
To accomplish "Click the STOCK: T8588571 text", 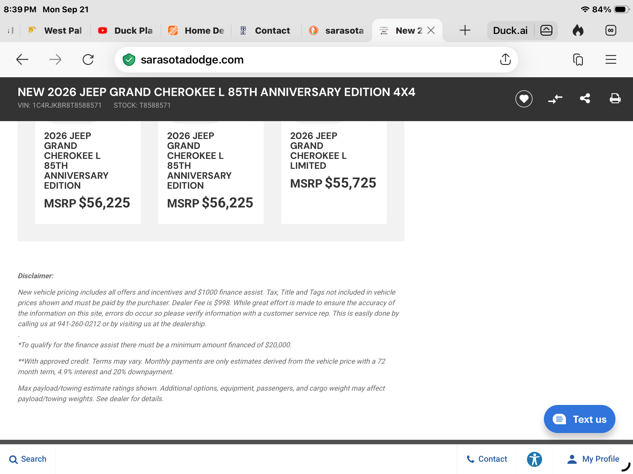I will coord(142,105).
